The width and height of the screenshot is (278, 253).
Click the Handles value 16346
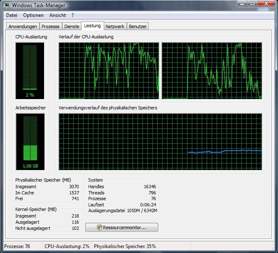pyautogui.click(x=150, y=187)
